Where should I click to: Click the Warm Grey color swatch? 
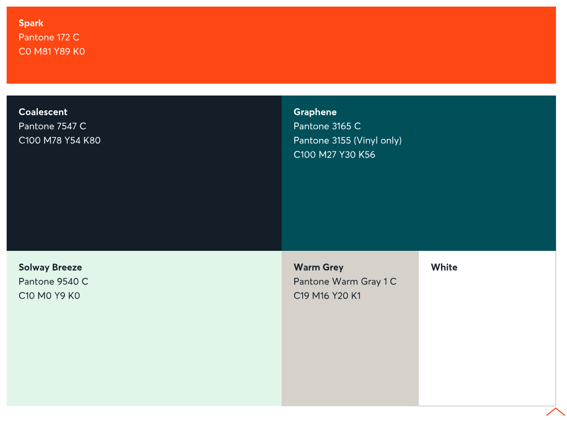[350, 351]
